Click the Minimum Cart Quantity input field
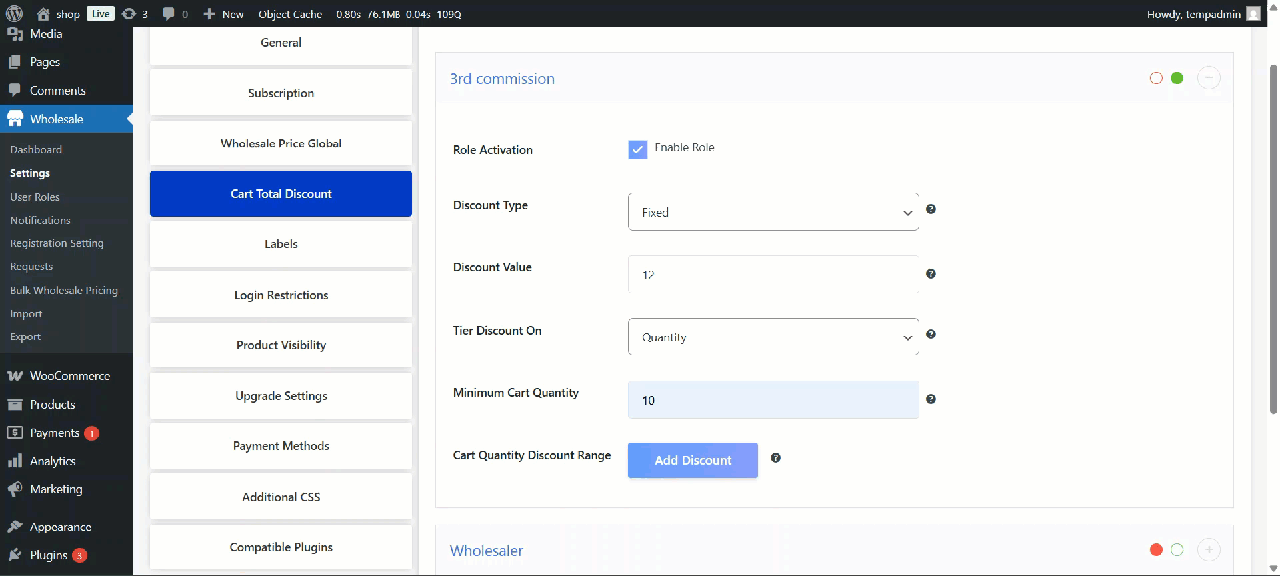1280x576 pixels. pos(773,400)
